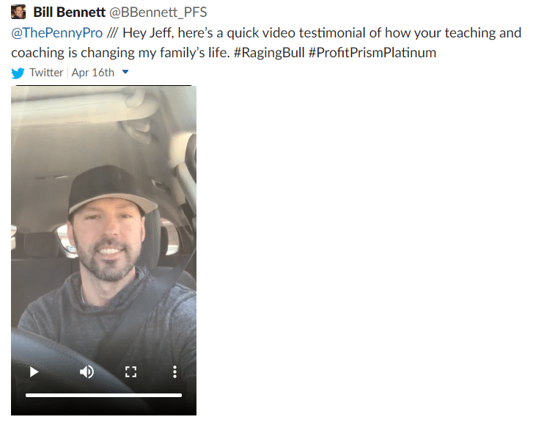
Task: Seek to the middle of the video progress bar
Action: 103,396
